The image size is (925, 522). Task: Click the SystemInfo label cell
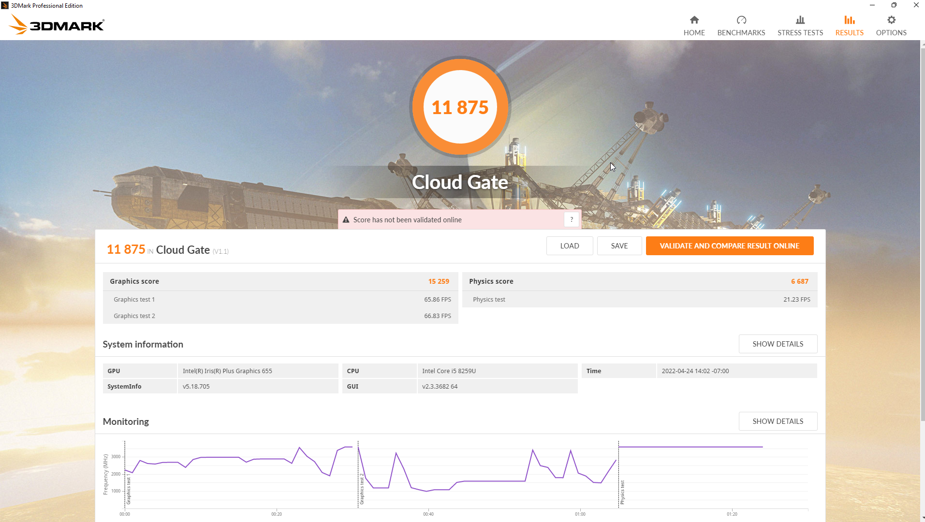(x=140, y=386)
